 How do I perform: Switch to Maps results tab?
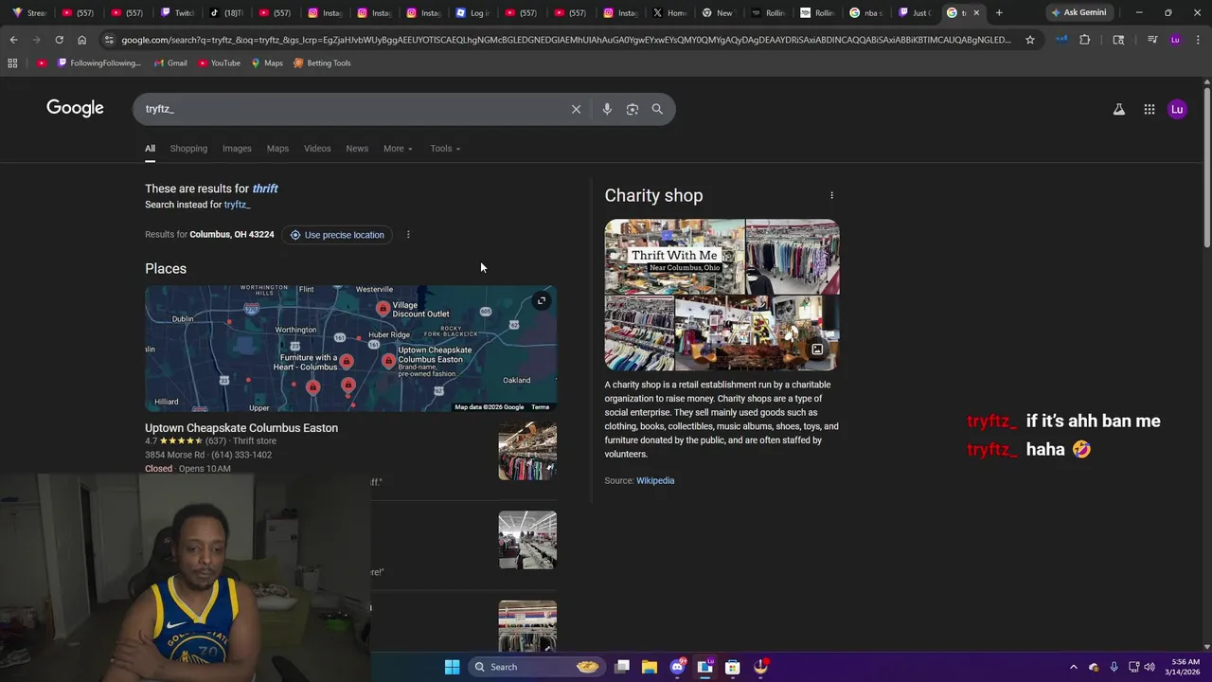pos(277,149)
